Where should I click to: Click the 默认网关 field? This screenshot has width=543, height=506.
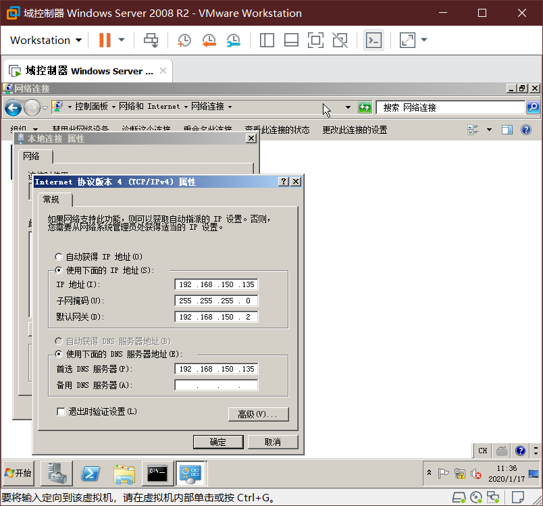tap(216, 317)
